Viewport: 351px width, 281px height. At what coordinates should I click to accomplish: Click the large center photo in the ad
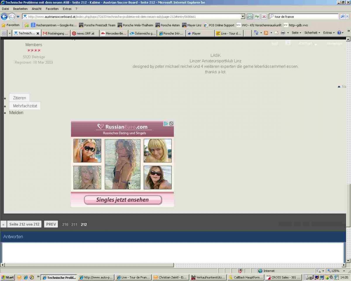point(123,164)
